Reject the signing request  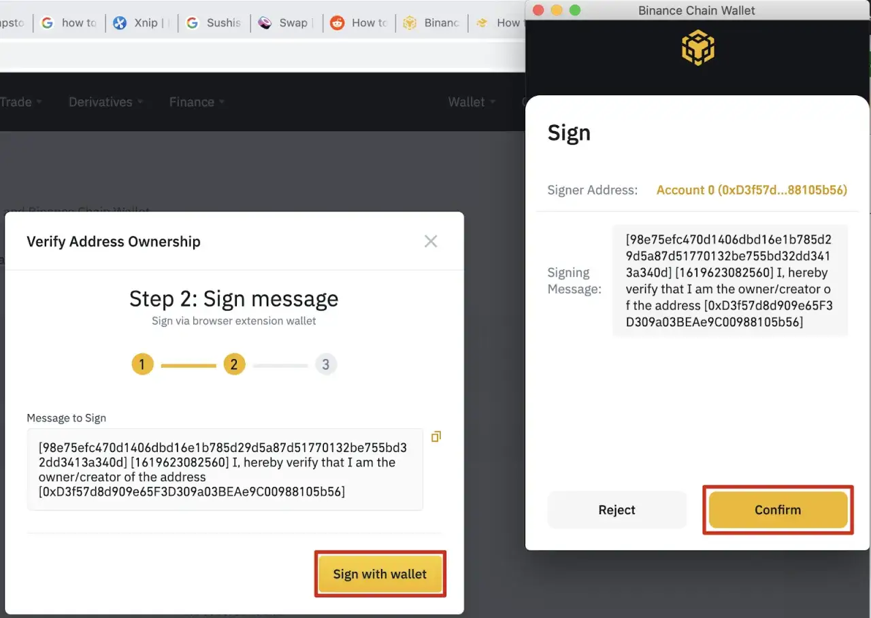coord(617,510)
